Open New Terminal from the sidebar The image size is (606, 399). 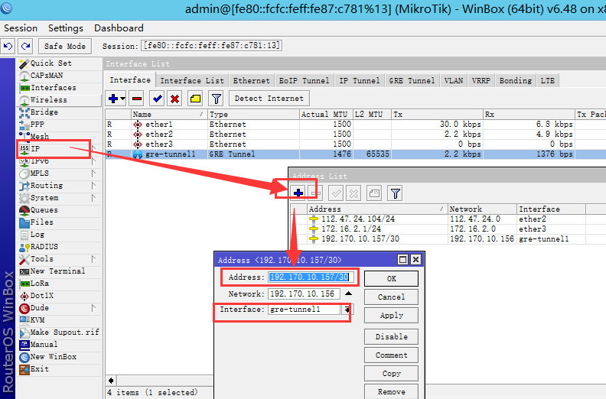click(57, 271)
